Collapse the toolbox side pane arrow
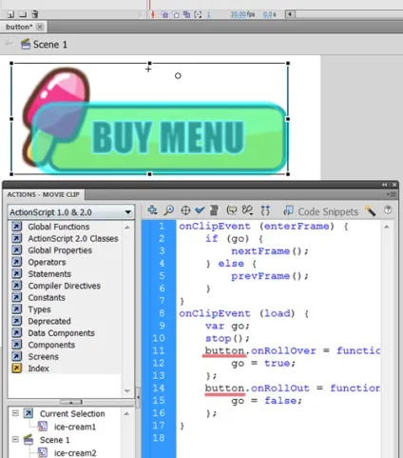 point(138,397)
